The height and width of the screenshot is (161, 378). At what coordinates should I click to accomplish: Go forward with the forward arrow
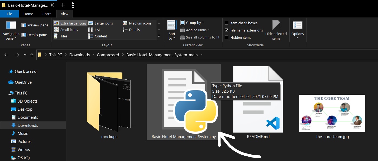click(17, 55)
